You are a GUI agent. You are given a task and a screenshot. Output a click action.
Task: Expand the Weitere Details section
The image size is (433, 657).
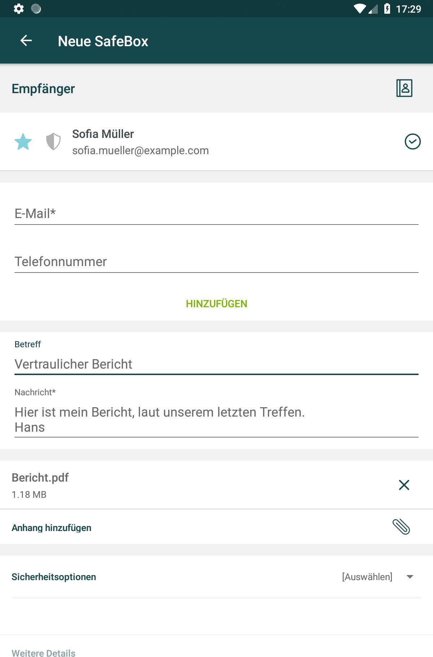(x=44, y=652)
